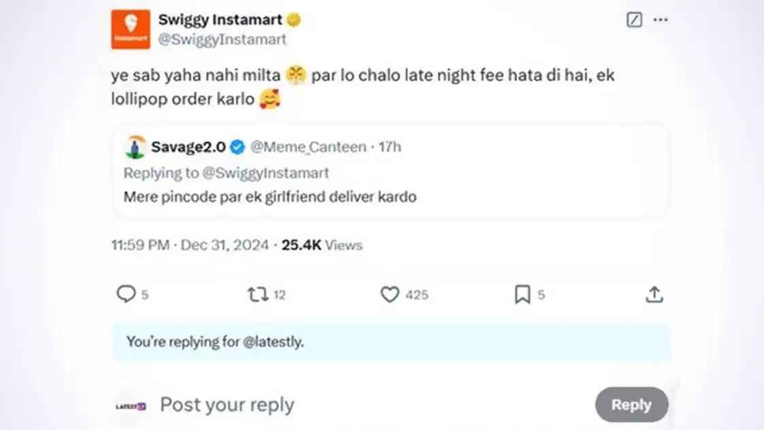Open the @Meme_Canteen handle
The height and width of the screenshot is (430, 764).
click(308, 147)
